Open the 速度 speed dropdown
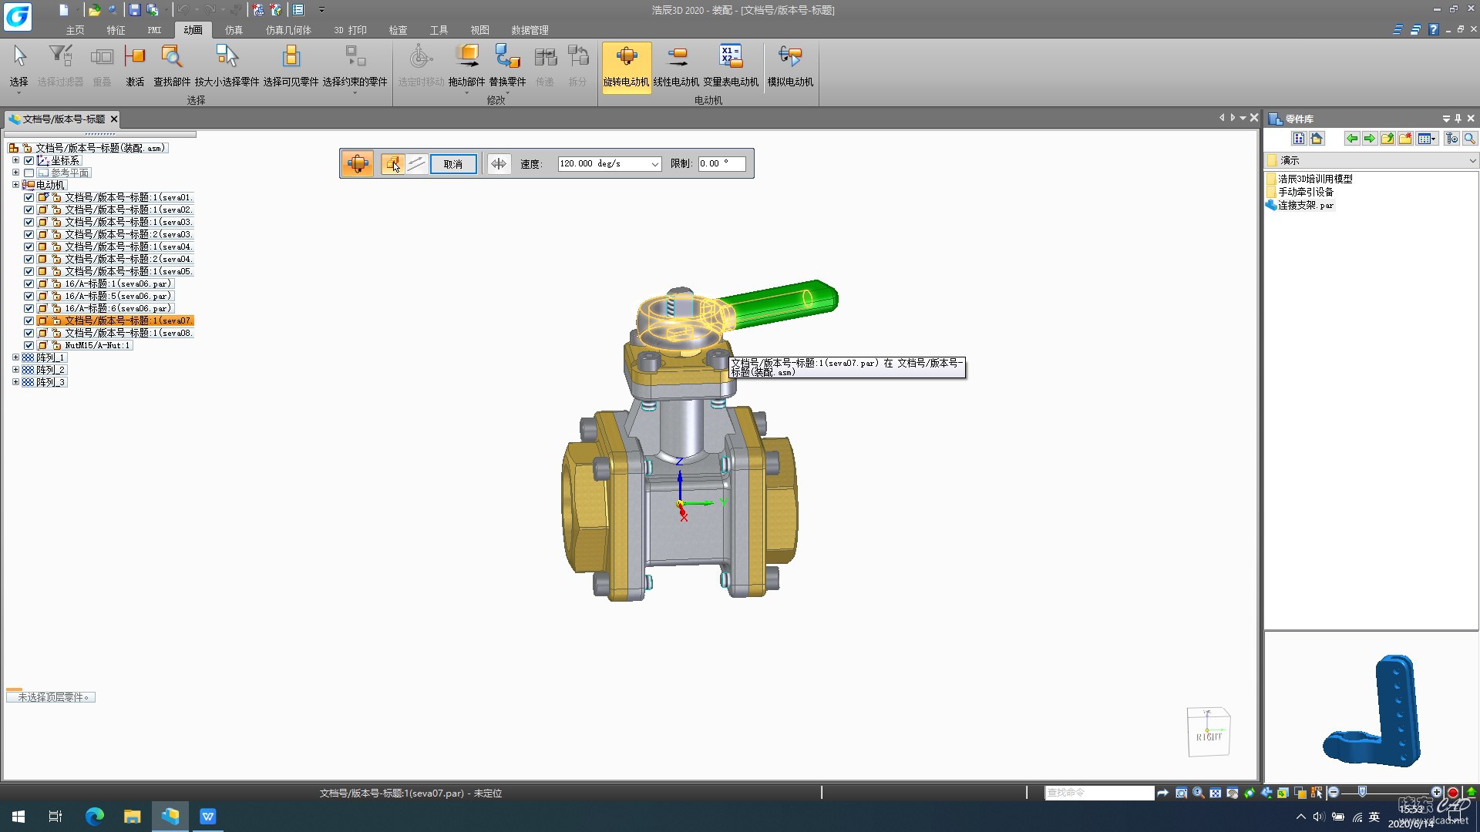The image size is (1480, 832). (654, 164)
